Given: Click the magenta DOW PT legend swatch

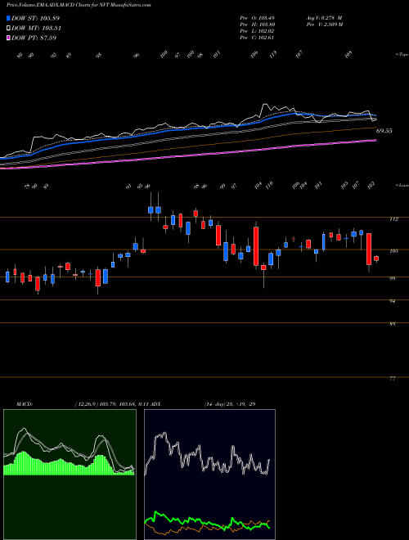Looking at the screenshot, I should click(9, 38).
